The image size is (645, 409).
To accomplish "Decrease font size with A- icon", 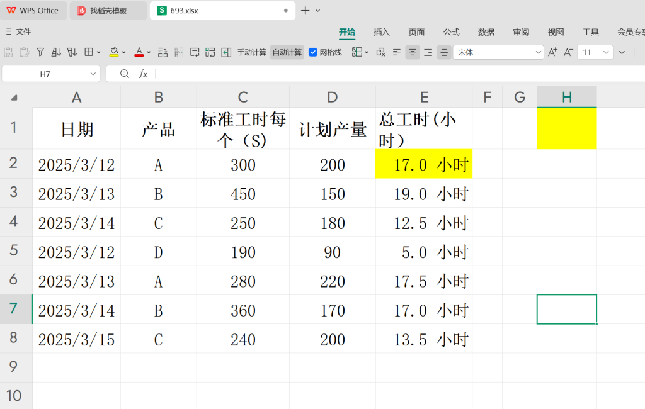I will (568, 52).
